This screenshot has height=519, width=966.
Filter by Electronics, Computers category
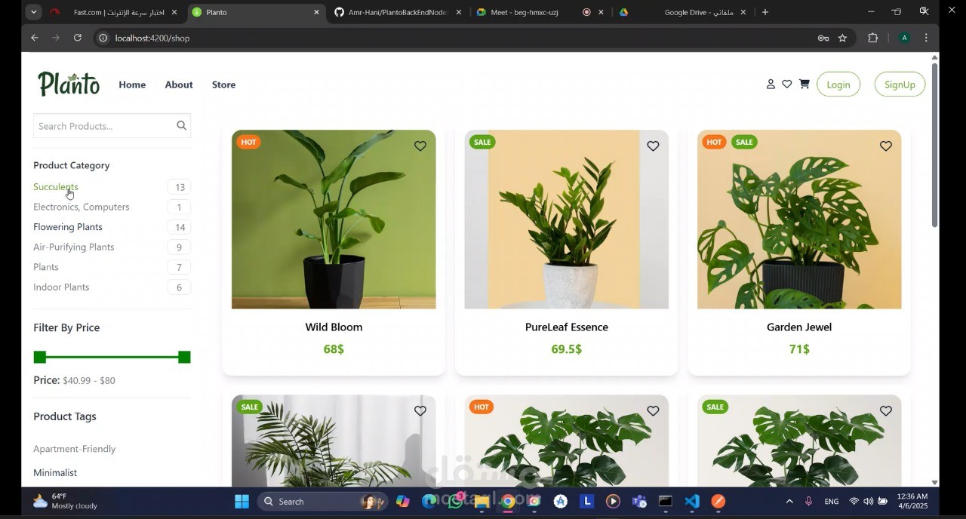pyautogui.click(x=82, y=207)
